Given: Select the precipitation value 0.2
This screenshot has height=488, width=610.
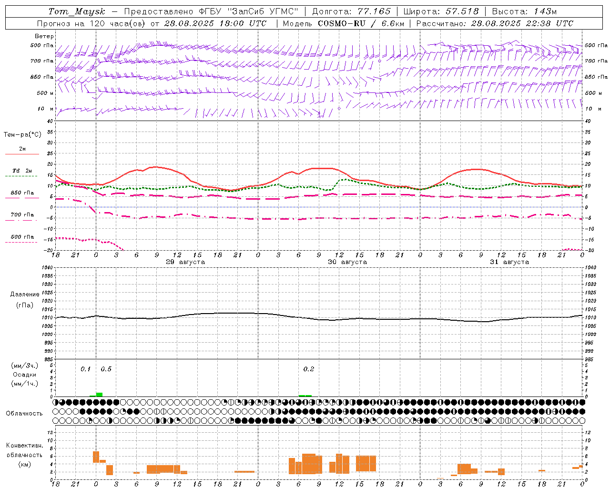Looking at the screenshot, I should click(309, 369).
